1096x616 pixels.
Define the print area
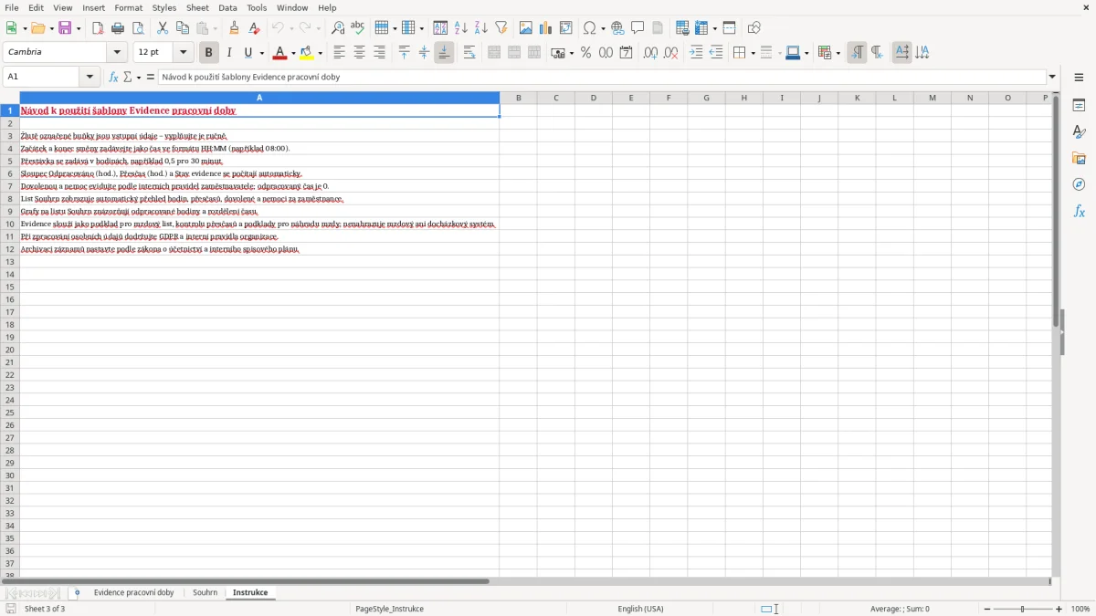point(682,28)
